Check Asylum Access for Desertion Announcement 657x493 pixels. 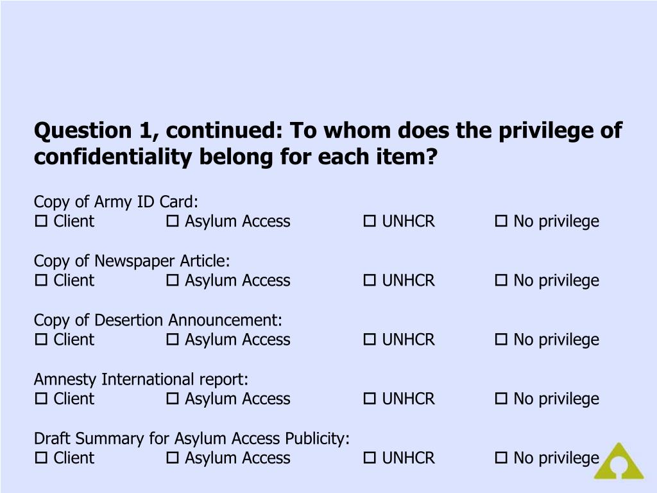[x=173, y=339]
